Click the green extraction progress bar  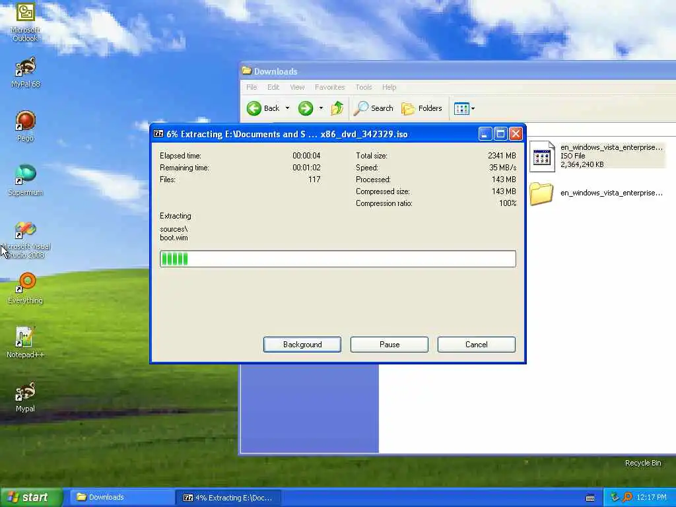[337, 259]
